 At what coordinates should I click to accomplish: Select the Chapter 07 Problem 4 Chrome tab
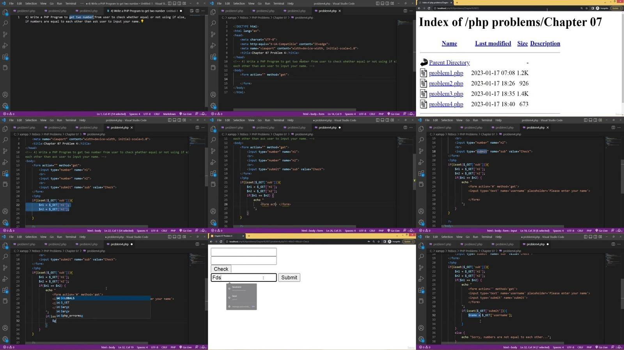(224, 236)
